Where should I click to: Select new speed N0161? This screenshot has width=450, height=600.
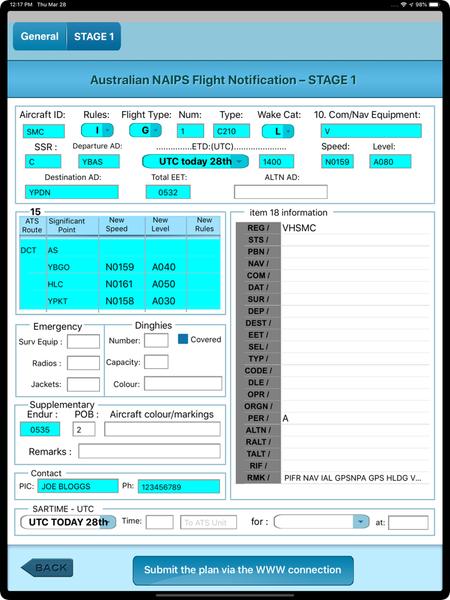[x=119, y=284]
